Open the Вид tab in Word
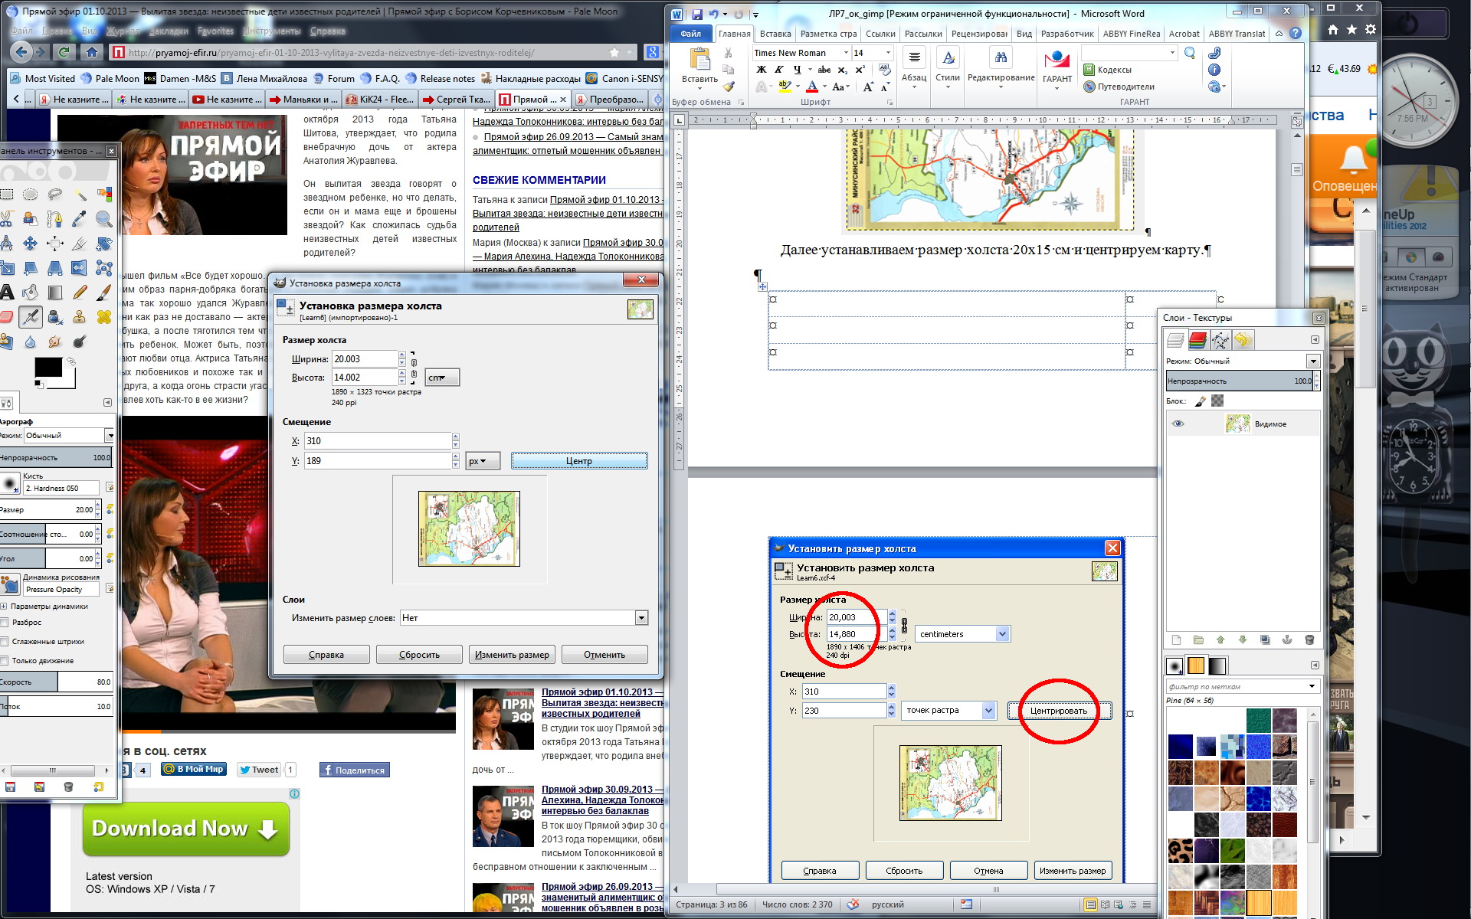This screenshot has width=1471, height=919. coord(1024,34)
